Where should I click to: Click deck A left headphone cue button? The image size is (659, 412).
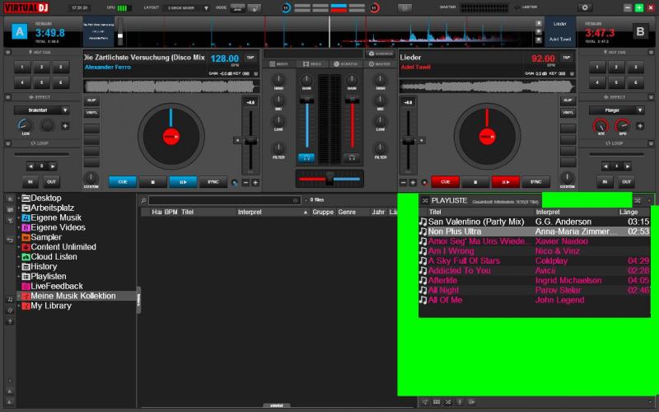(306, 157)
